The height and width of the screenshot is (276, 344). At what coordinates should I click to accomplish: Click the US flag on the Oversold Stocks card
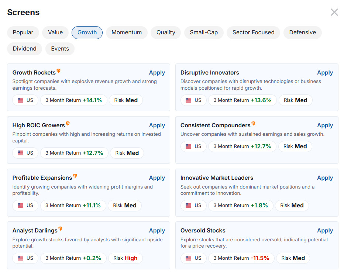coord(189,258)
